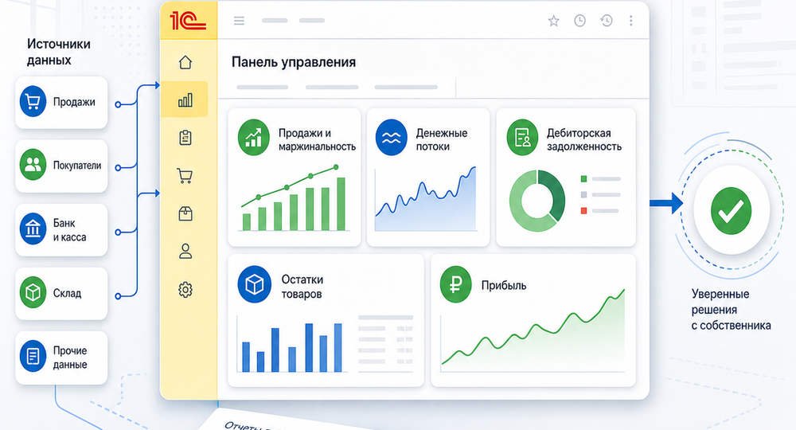Click the green line chart in Прибыль

tap(533, 329)
